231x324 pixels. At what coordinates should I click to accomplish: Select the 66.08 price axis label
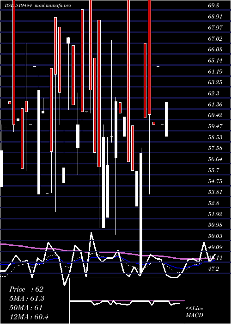click(215, 50)
